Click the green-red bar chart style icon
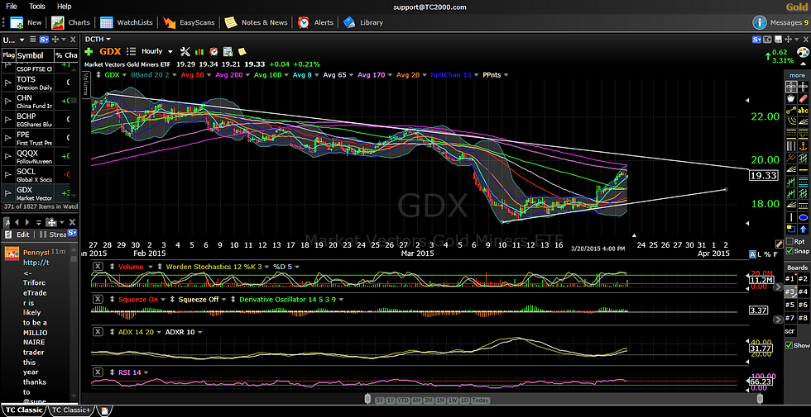The height and width of the screenshot is (417, 811). [199, 51]
